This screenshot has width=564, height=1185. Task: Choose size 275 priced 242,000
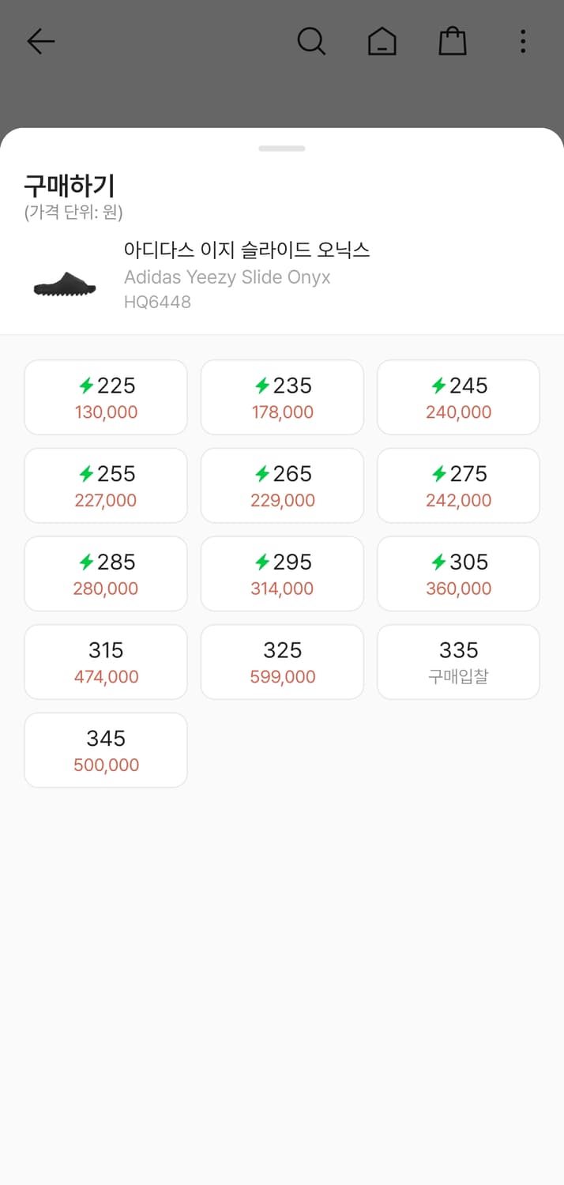pyautogui.click(x=458, y=486)
